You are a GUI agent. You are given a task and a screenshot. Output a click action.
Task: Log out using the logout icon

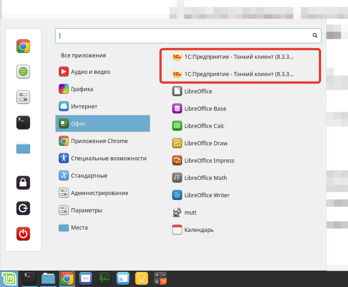23,208
